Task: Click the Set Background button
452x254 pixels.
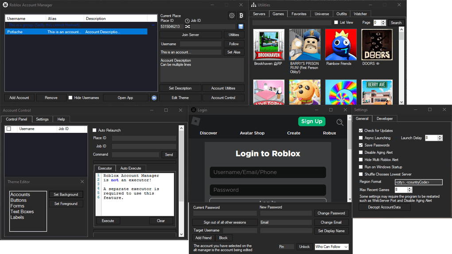Action: pyautogui.click(x=66, y=195)
